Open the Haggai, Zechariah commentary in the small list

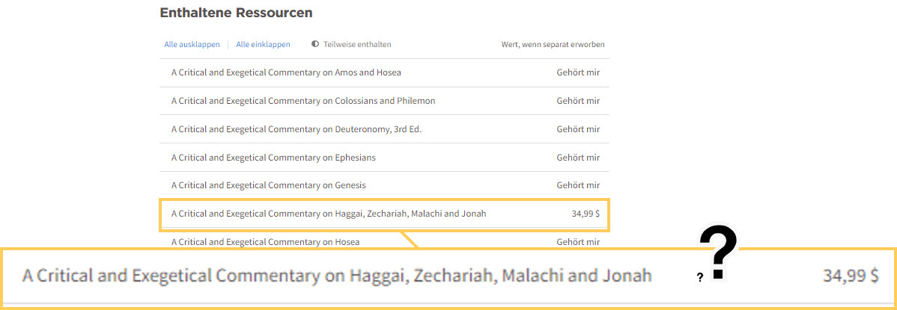[x=328, y=214]
